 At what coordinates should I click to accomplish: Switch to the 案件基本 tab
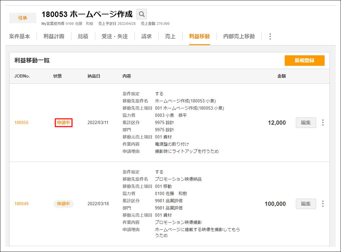(20, 37)
